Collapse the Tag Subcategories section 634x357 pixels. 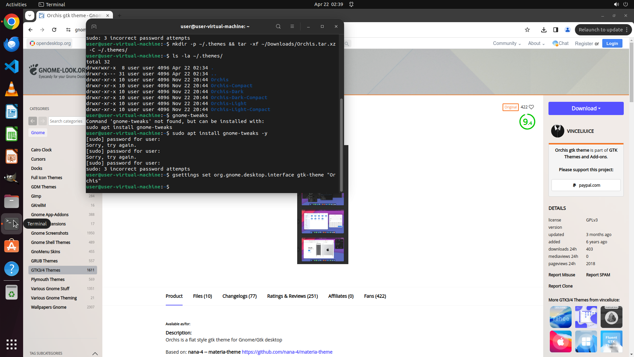click(x=95, y=353)
